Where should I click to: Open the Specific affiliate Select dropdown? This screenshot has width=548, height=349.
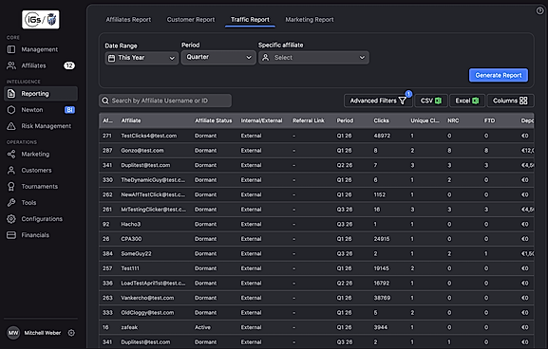313,58
